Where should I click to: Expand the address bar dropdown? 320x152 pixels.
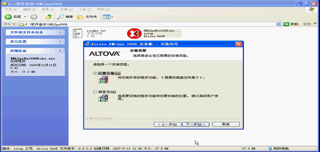278,24
